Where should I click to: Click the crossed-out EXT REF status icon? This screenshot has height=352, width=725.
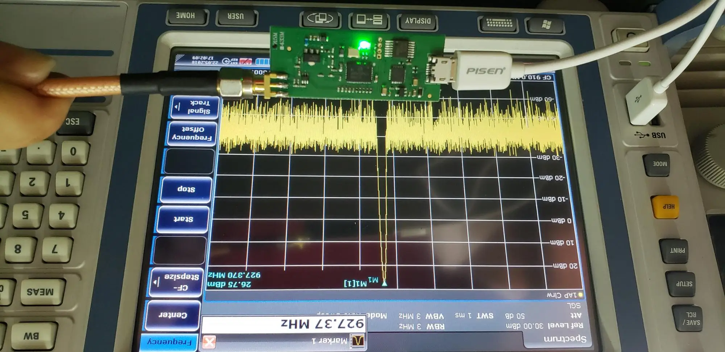(x=245, y=61)
